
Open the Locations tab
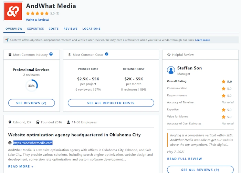[x=92, y=29]
